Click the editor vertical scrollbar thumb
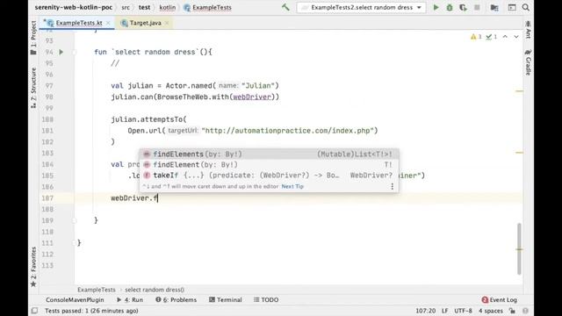The width and height of the screenshot is (562, 316). click(519, 248)
